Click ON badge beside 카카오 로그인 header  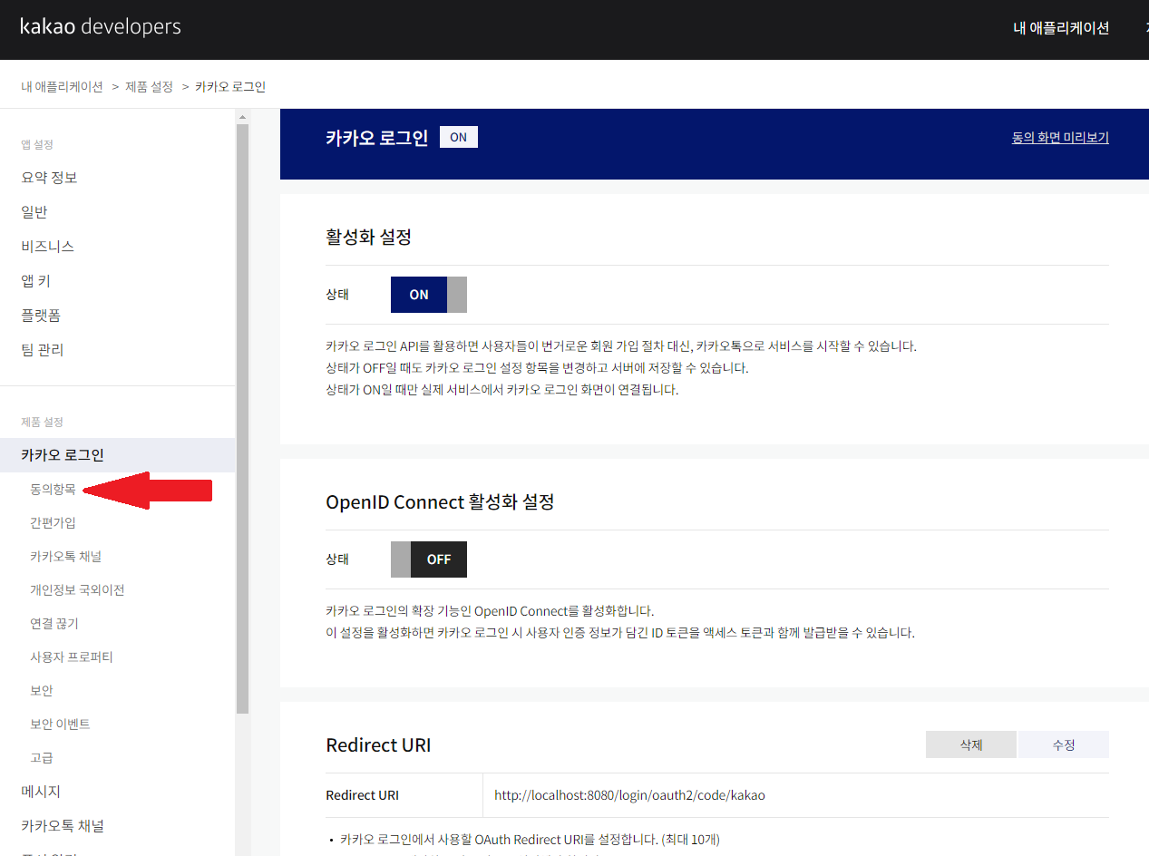pyautogui.click(x=459, y=137)
